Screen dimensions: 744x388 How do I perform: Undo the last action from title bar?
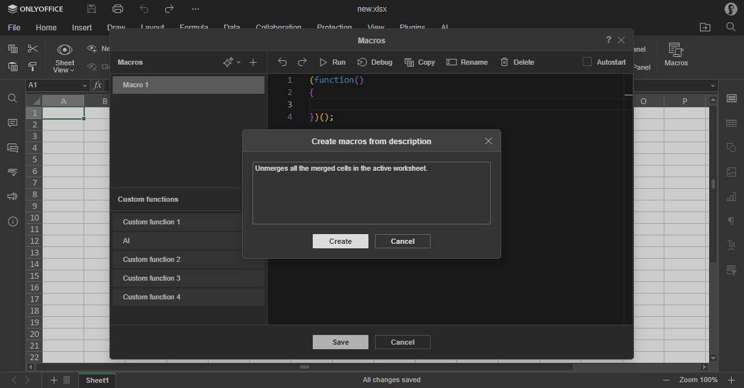click(x=144, y=9)
